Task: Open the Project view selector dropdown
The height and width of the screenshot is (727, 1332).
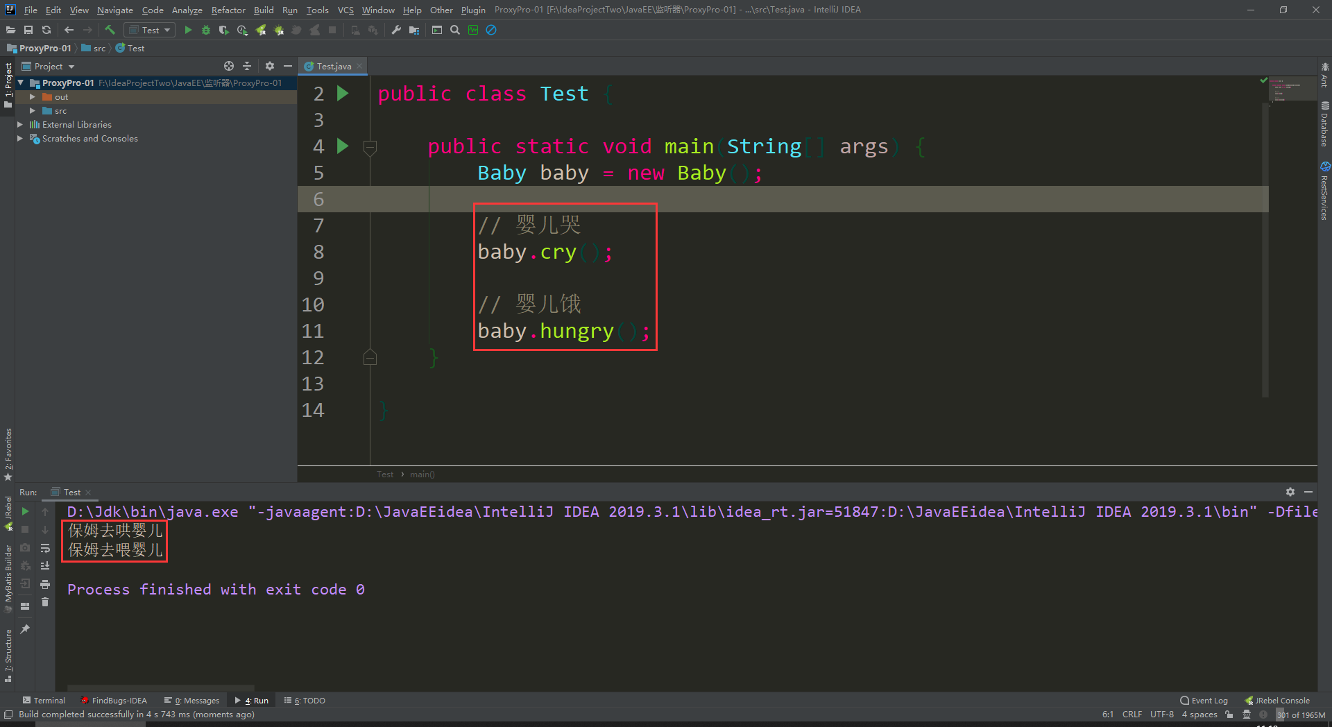Action: click(x=48, y=66)
